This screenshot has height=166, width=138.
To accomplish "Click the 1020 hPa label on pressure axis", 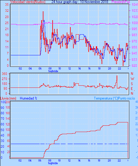I will tap(135, 17).
